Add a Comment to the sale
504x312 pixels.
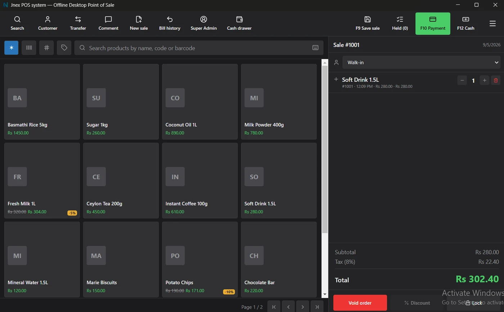(x=108, y=23)
